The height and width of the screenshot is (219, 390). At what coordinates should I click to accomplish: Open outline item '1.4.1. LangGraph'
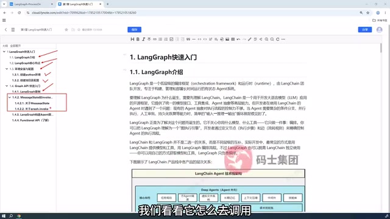(x=26, y=92)
